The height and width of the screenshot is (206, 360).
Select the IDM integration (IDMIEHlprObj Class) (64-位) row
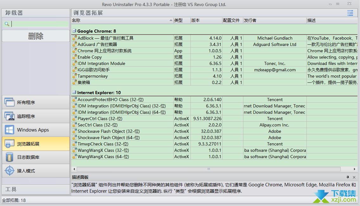215,112
